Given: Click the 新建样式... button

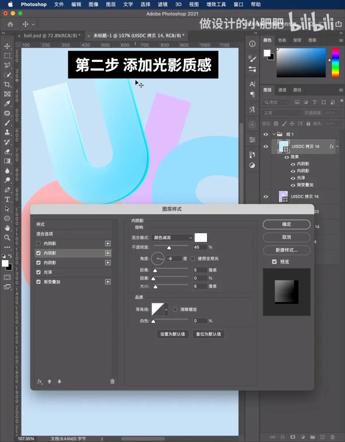Looking at the screenshot, I should 286,250.
